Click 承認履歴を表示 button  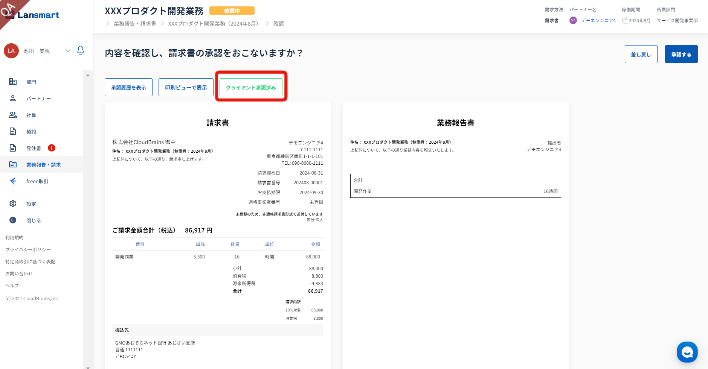(x=128, y=87)
